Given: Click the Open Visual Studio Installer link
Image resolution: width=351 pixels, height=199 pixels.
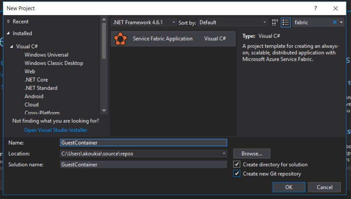Looking at the screenshot, I should pyautogui.click(x=56, y=130).
